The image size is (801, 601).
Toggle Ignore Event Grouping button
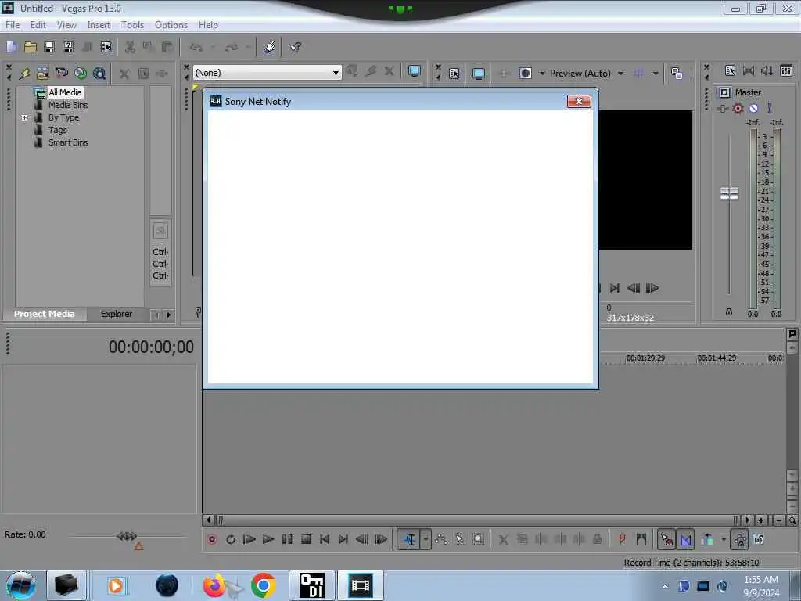[x=759, y=539]
